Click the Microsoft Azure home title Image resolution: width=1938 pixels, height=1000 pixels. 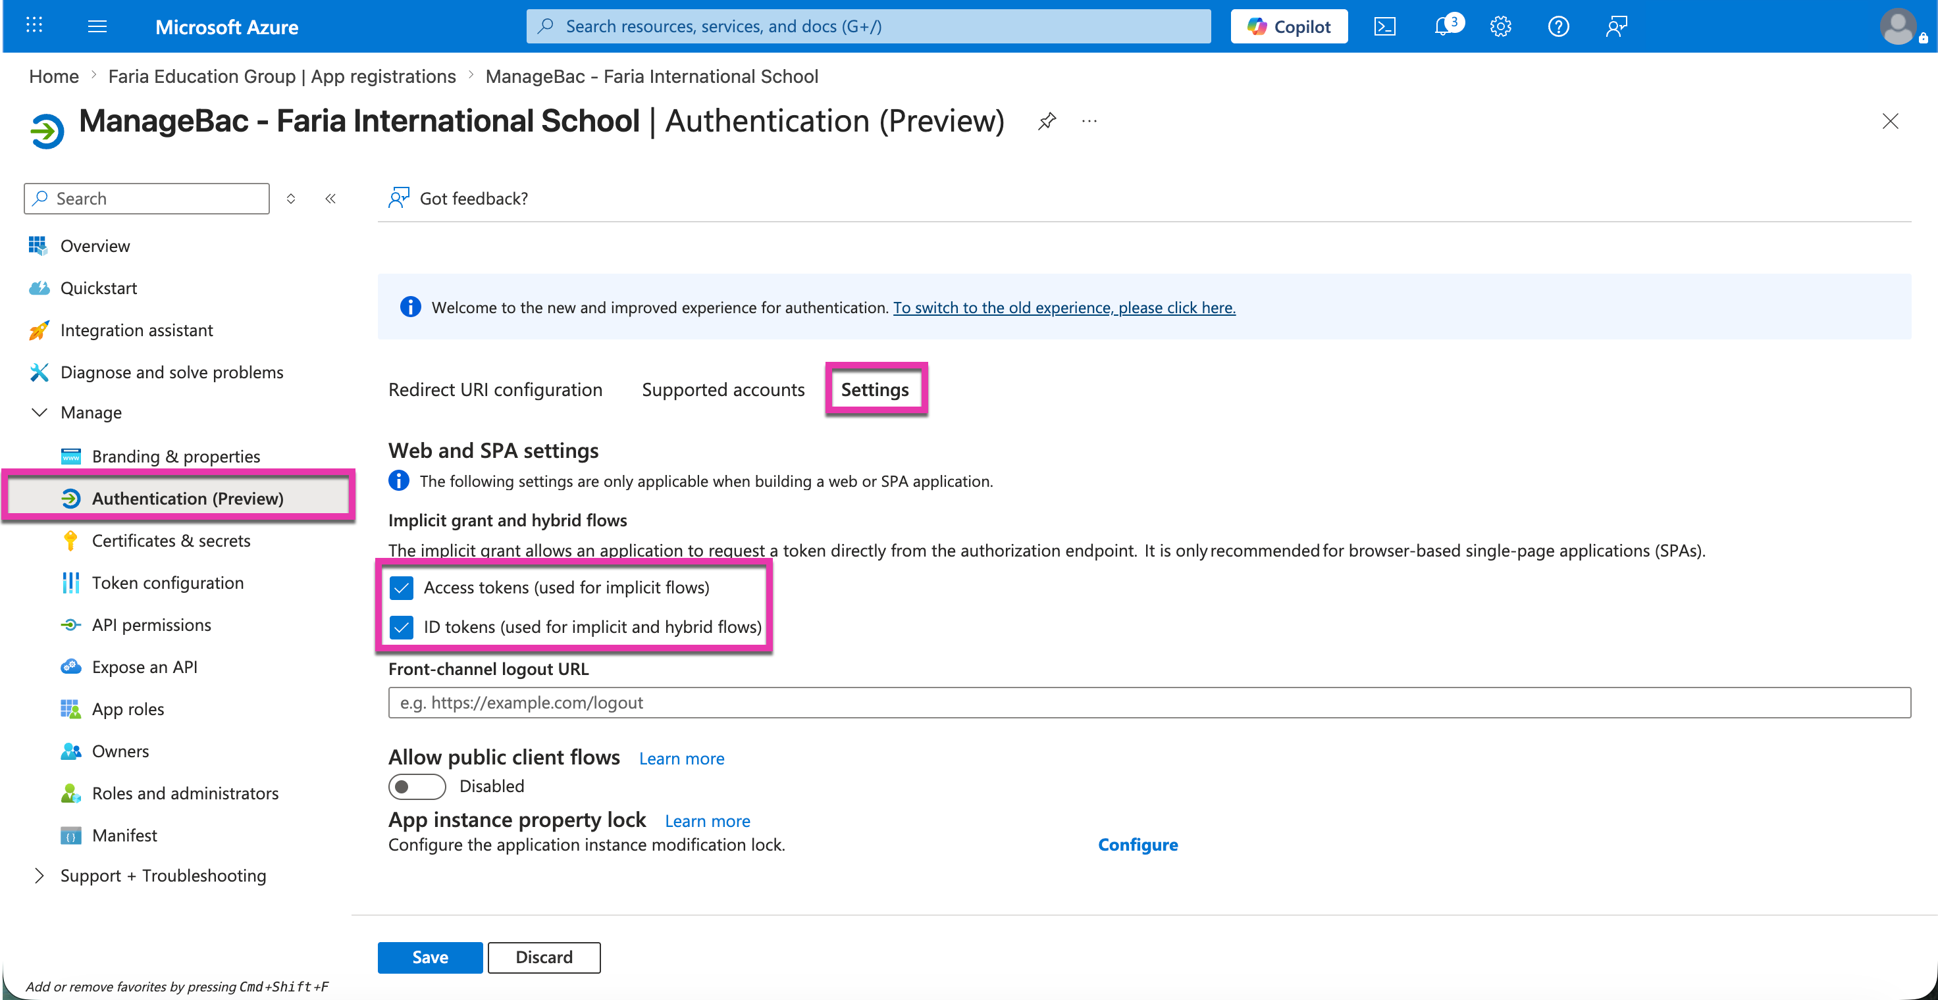[226, 27]
